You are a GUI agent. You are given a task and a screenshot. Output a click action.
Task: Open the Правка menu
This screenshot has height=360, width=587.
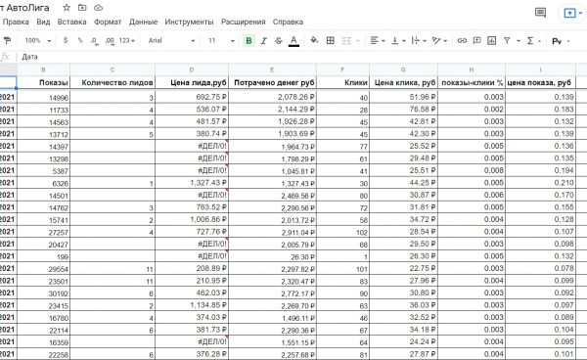click(16, 22)
